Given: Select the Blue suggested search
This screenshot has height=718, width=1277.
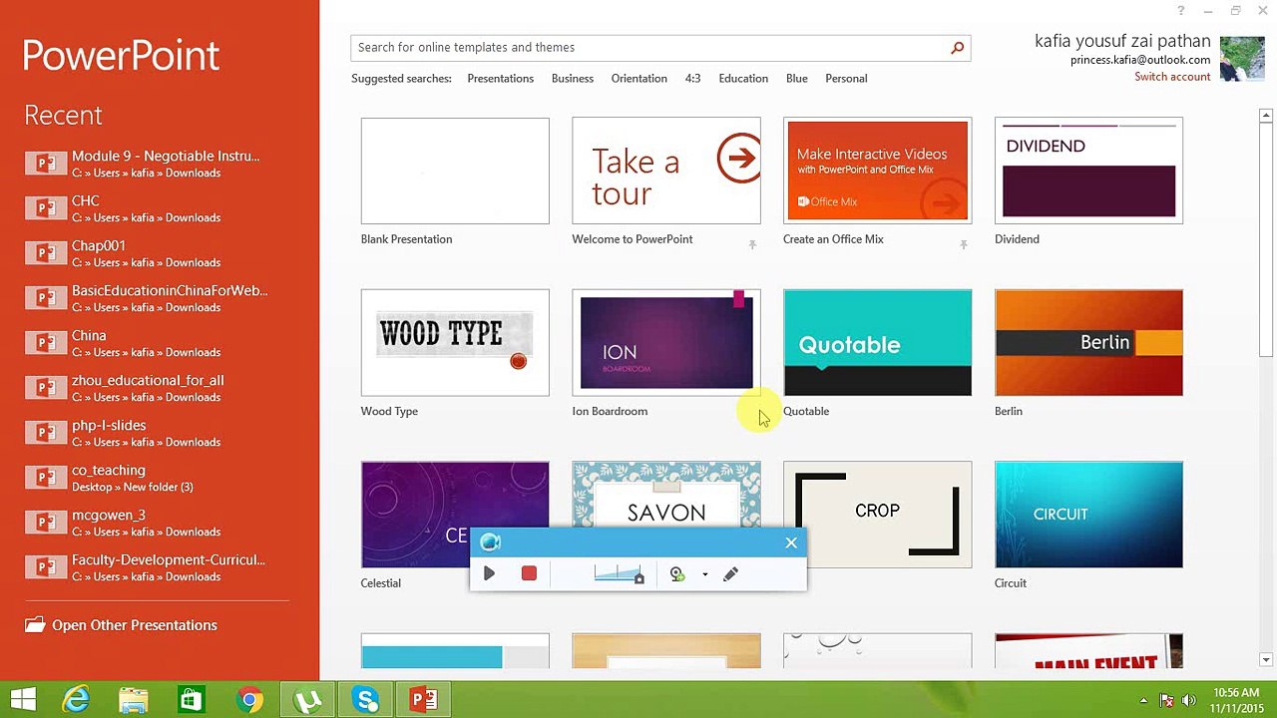Looking at the screenshot, I should pyautogui.click(x=797, y=79).
